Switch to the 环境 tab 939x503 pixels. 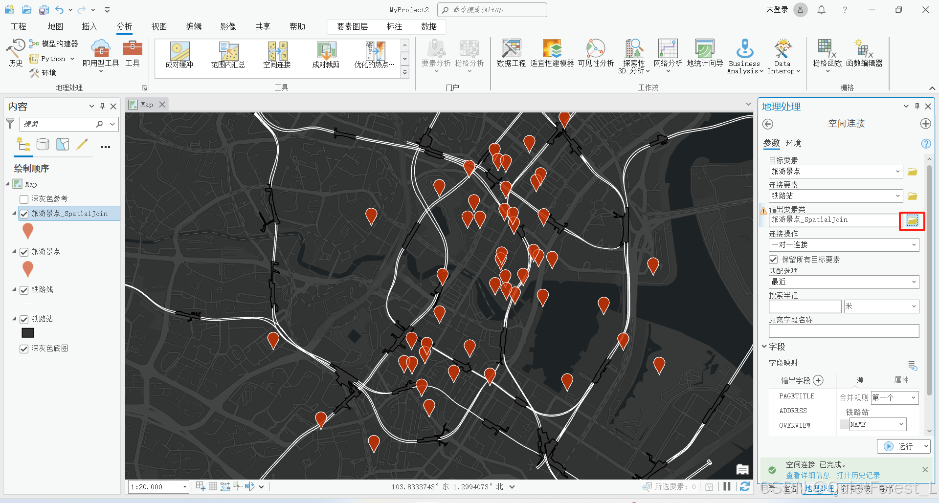(x=793, y=143)
